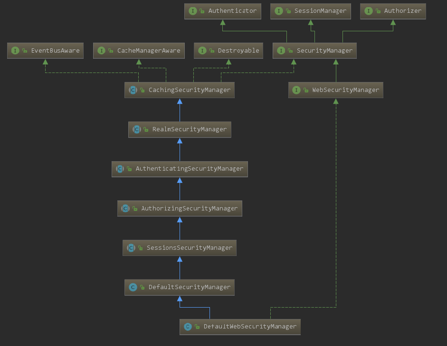The height and width of the screenshot is (346, 447).
Task: Select the Destroyable interface label
Action: (238, 50)
